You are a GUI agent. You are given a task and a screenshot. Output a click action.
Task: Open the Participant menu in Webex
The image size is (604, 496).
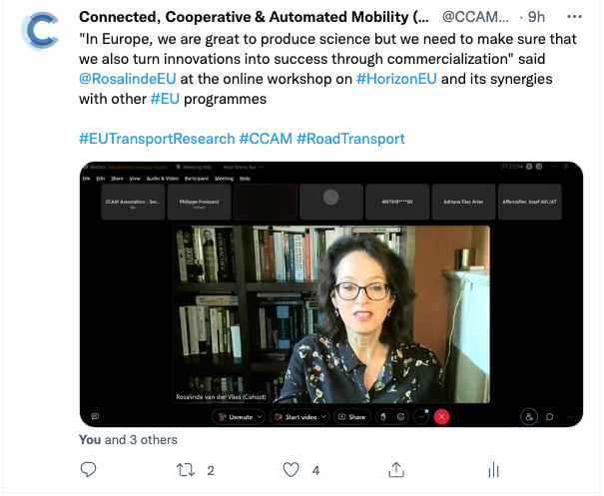coord(196,179)
